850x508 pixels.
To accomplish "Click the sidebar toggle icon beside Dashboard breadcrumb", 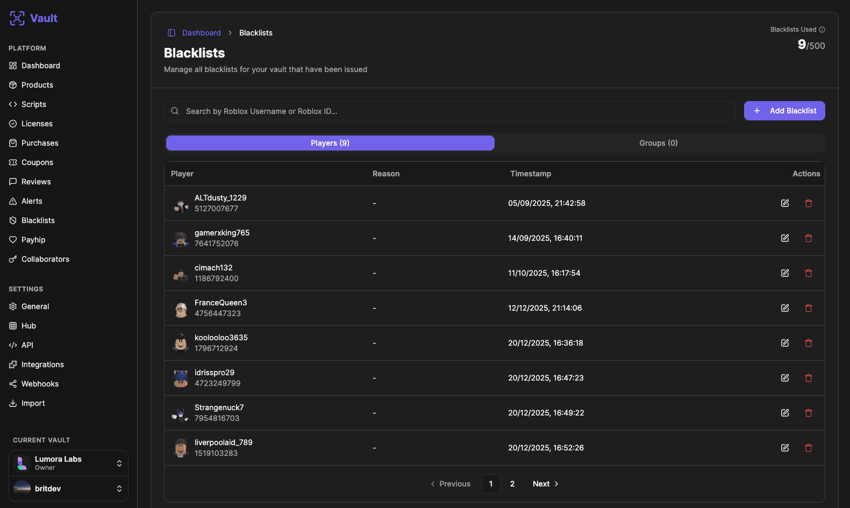I will coord(172,33).
